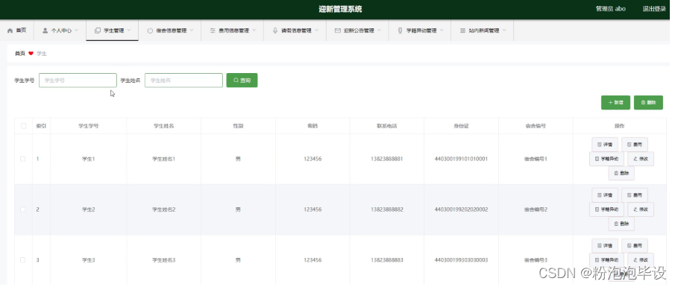Click 删除 in the 学生1 row
Screen dimensions: 678x287
click(x=621, y=174)
